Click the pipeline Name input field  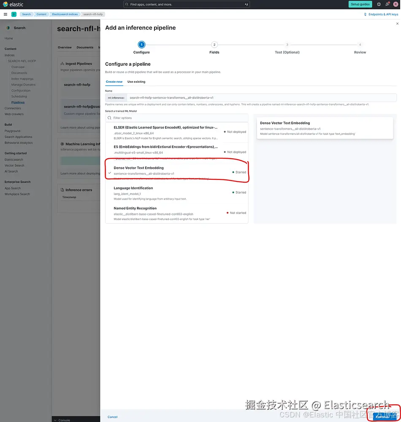(262, 98)
